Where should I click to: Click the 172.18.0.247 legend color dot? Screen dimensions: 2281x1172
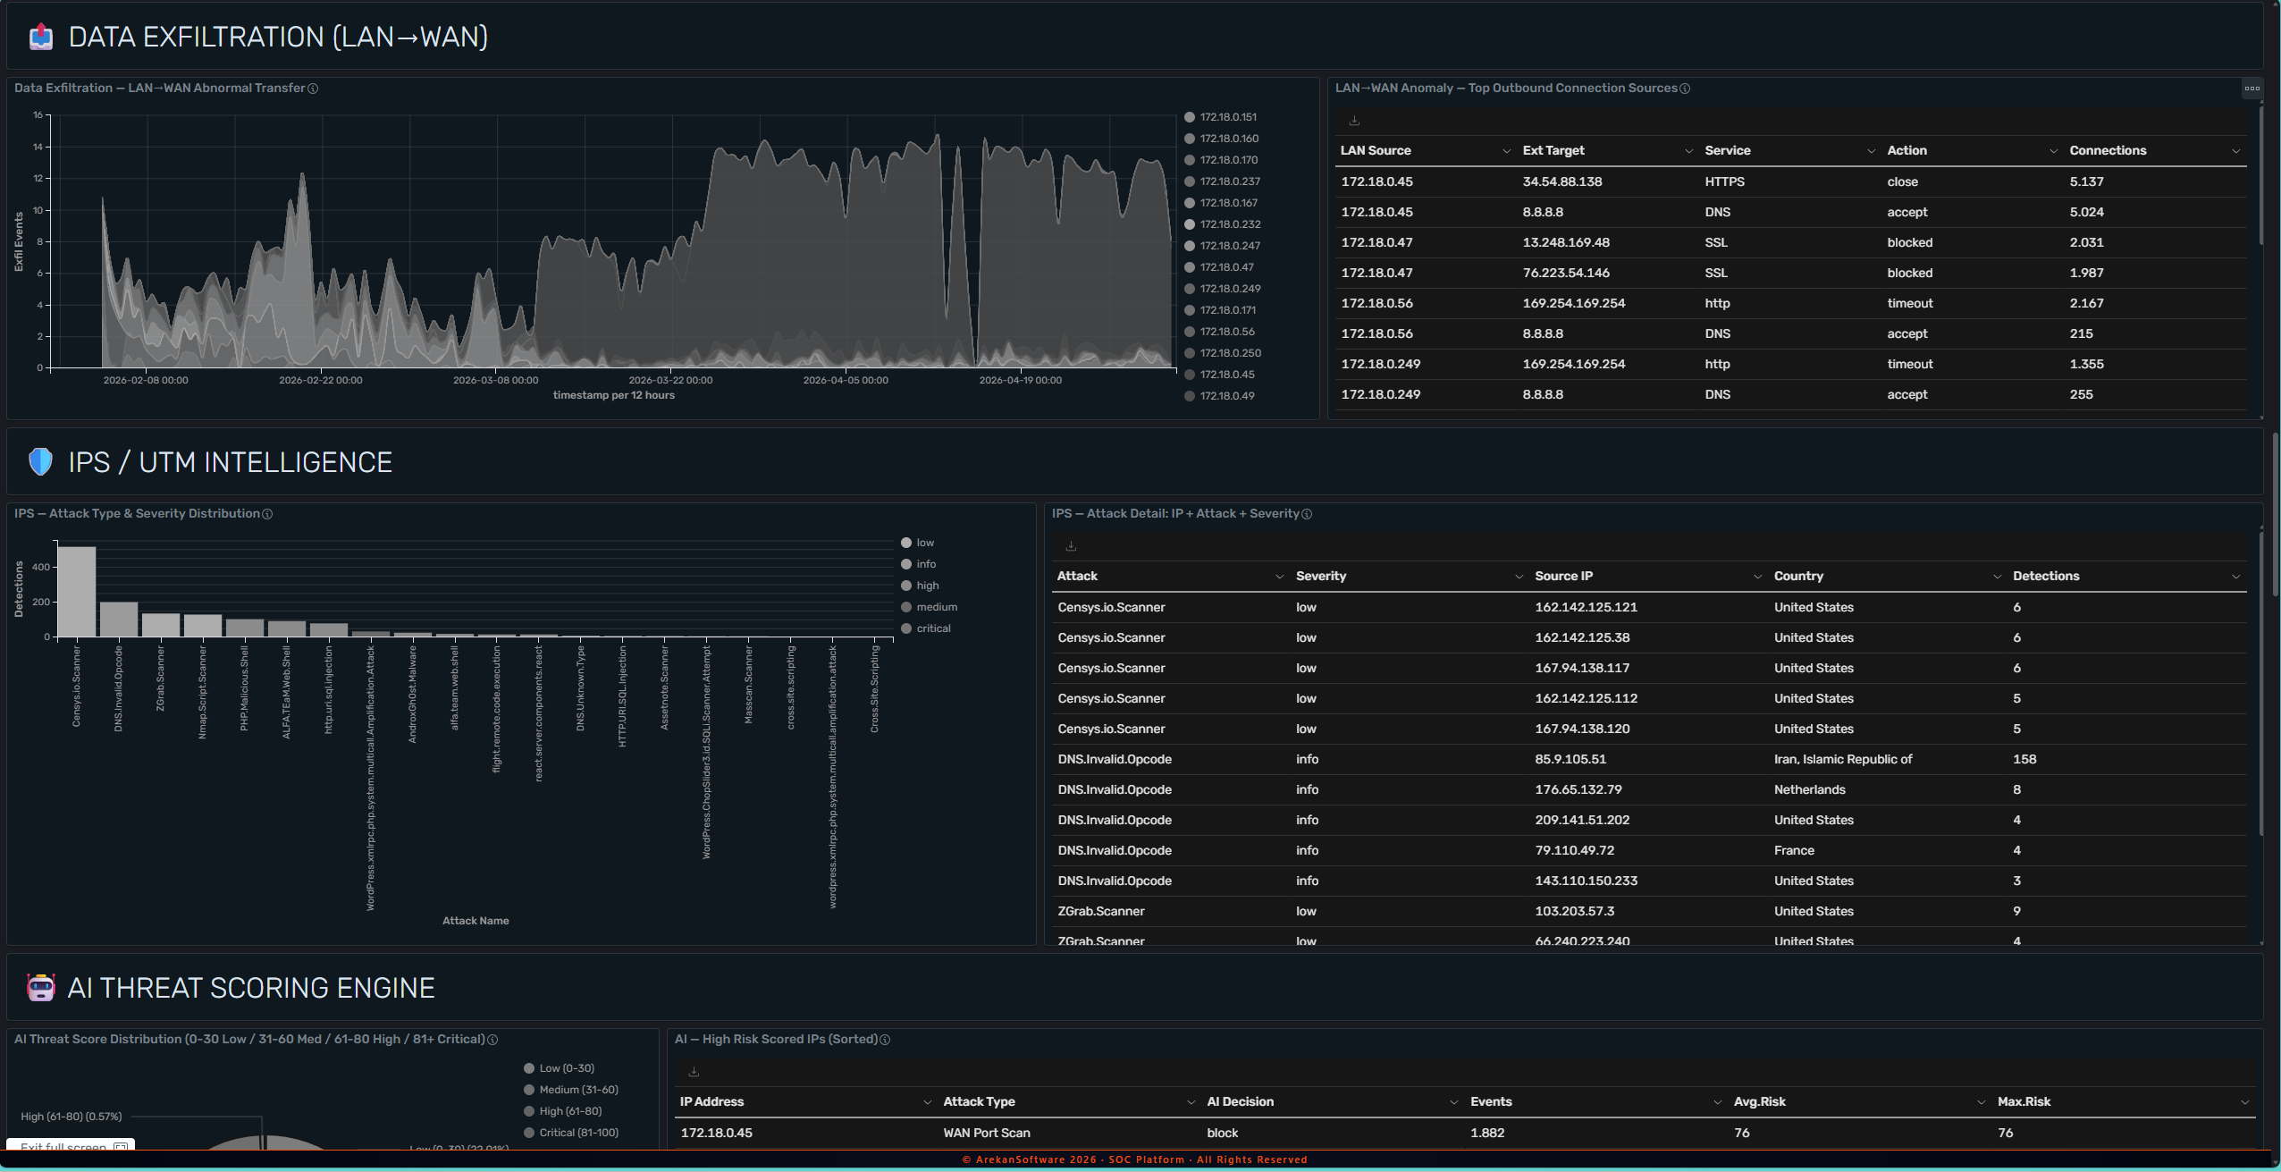tap(1190, 246)
